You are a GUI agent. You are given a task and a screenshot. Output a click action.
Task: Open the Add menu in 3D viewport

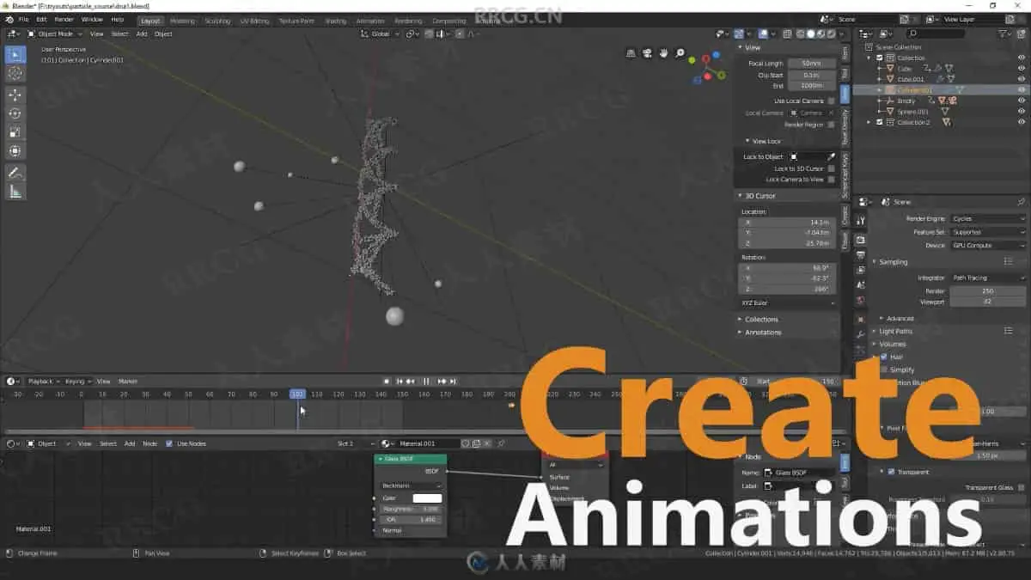tap(141, 34)
